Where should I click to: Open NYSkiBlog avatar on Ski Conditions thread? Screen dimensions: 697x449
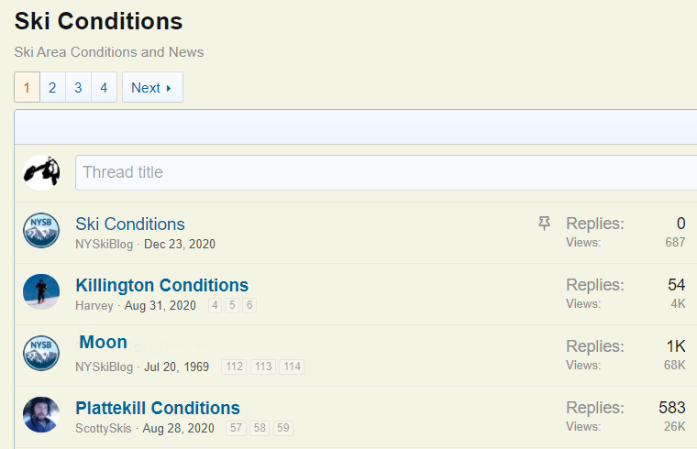click(x=41, y=231)
